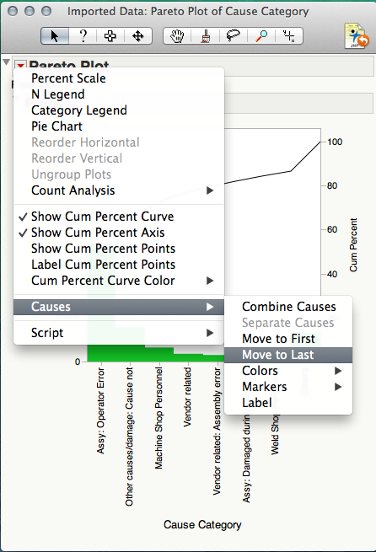The image size is (376, 552).
Task: Select the magnifier zoom tool
Action: (261, 36)
